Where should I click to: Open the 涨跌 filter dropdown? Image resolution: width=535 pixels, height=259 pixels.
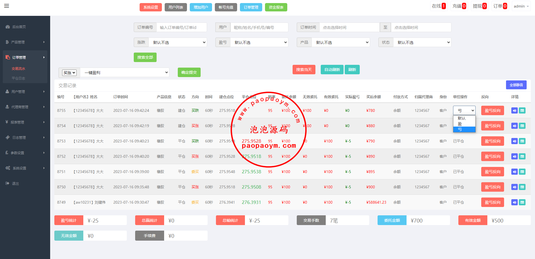click(x=178, y=42)
